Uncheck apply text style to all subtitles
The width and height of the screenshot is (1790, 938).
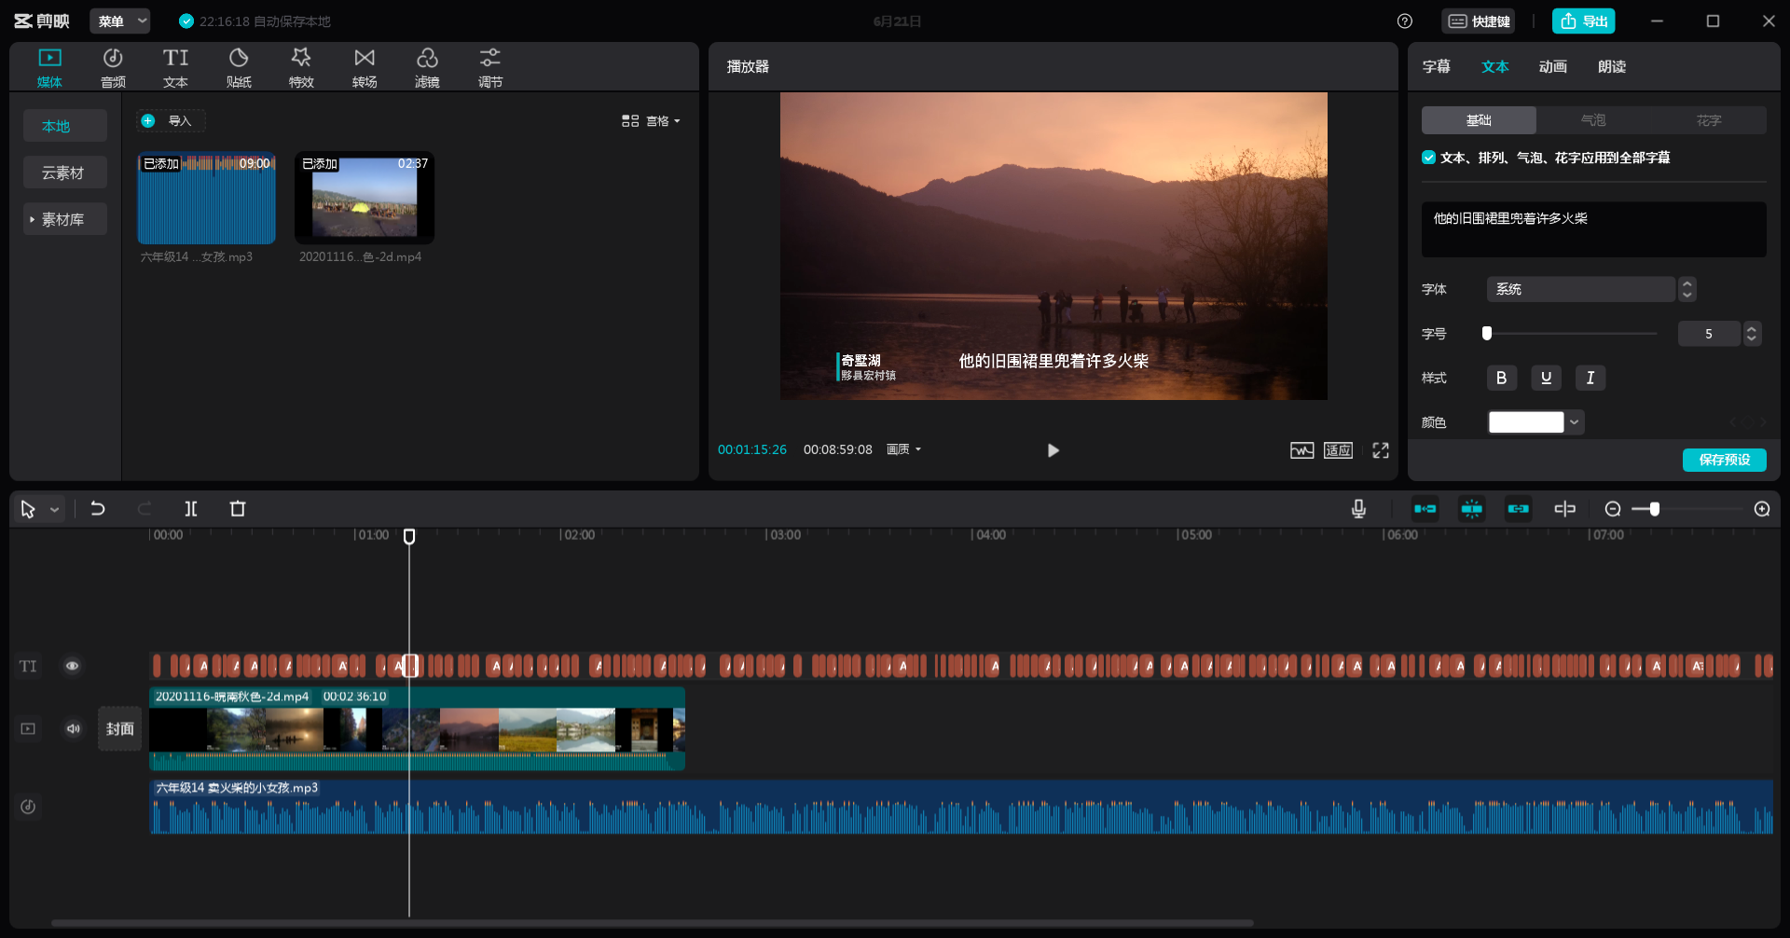[x=1428, y=158]
